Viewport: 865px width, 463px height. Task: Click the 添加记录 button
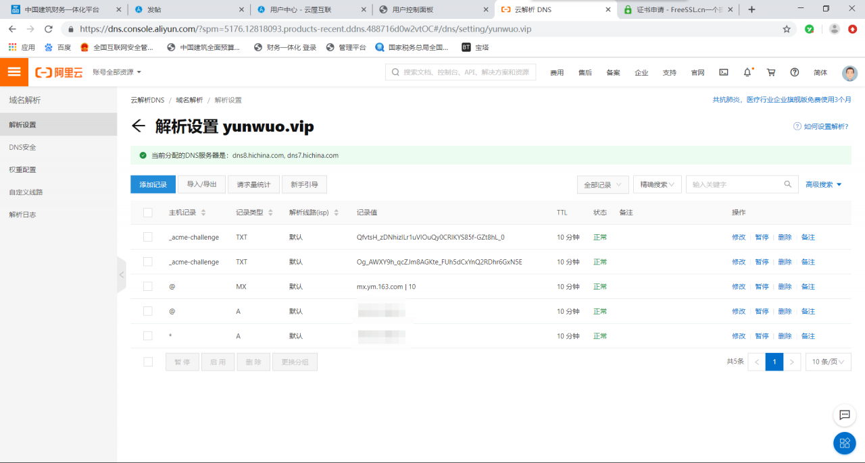153,184
